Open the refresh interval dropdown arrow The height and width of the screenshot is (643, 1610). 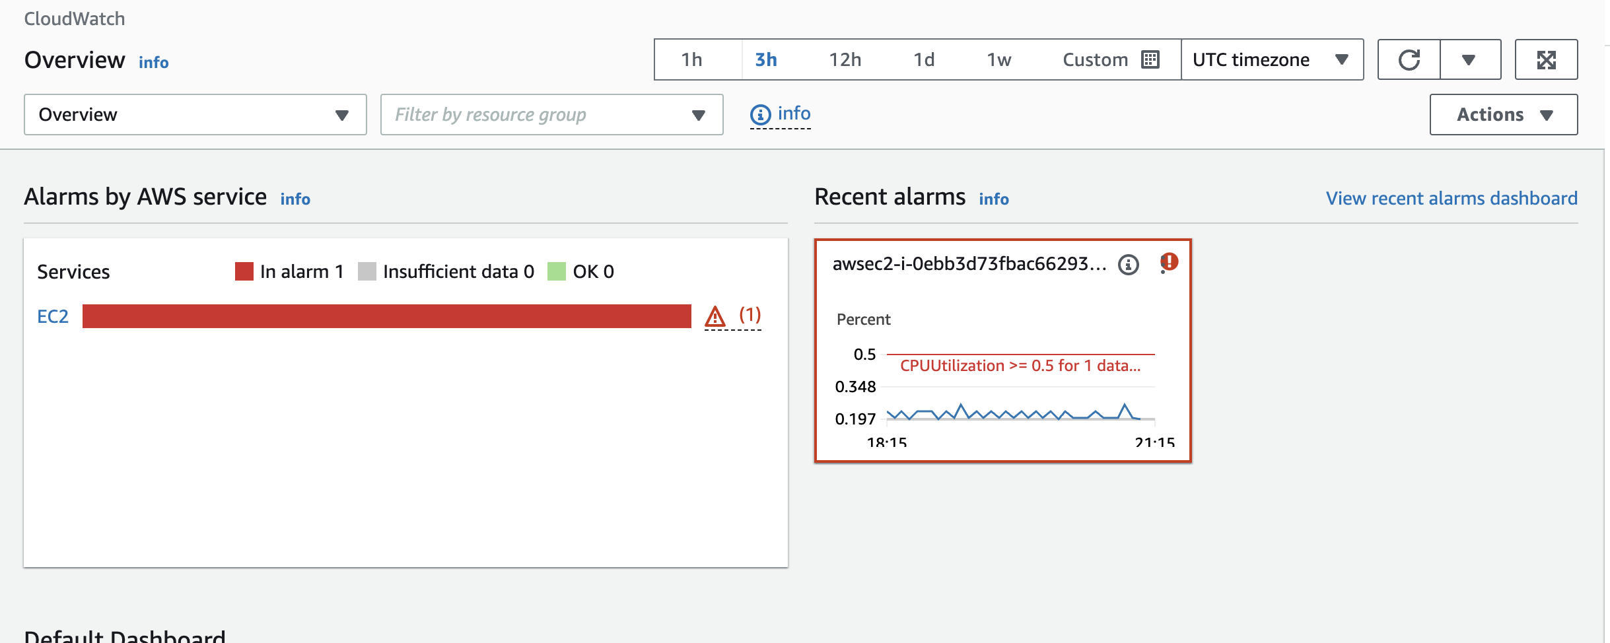tap(1469, 60)
